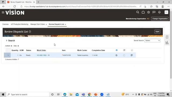Show hidden system tray icons
Image resolution: width=172 pixels, height=97 pixels.
click(133, 95)
